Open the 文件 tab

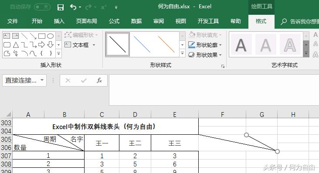(13, 21)
